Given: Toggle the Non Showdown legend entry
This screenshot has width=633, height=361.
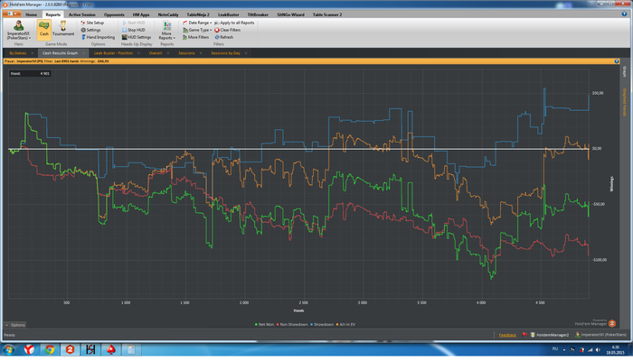Looking at the screenshot, I should (292, 324).
